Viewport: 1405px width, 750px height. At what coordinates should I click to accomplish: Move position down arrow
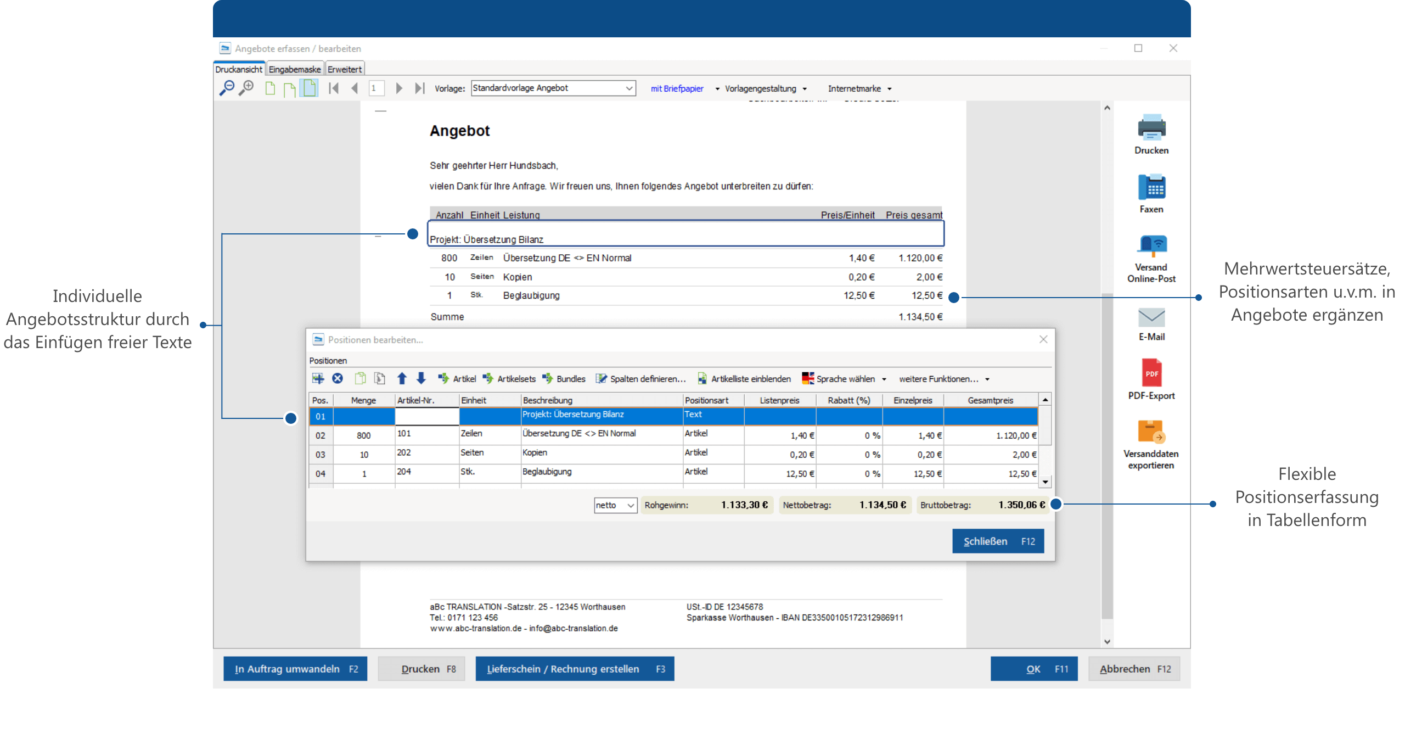click(421, 378)
